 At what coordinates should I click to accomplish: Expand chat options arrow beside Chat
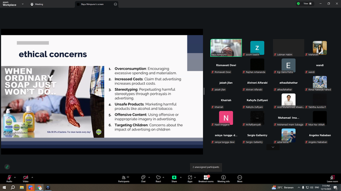tap(149, 177)
